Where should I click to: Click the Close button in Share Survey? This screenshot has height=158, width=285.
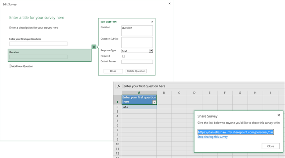coord(271,146)
